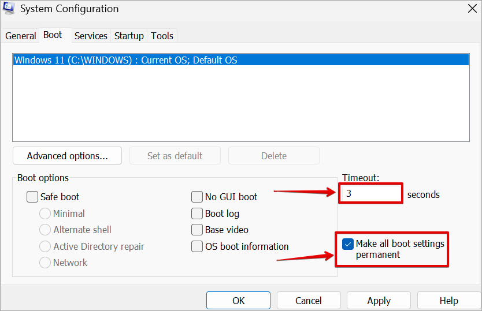Image resolution: width=482 pixels, height=311 pixels.
Task: Uncheck Make all boot settings permanent
Action: click(x=348, y=244)
